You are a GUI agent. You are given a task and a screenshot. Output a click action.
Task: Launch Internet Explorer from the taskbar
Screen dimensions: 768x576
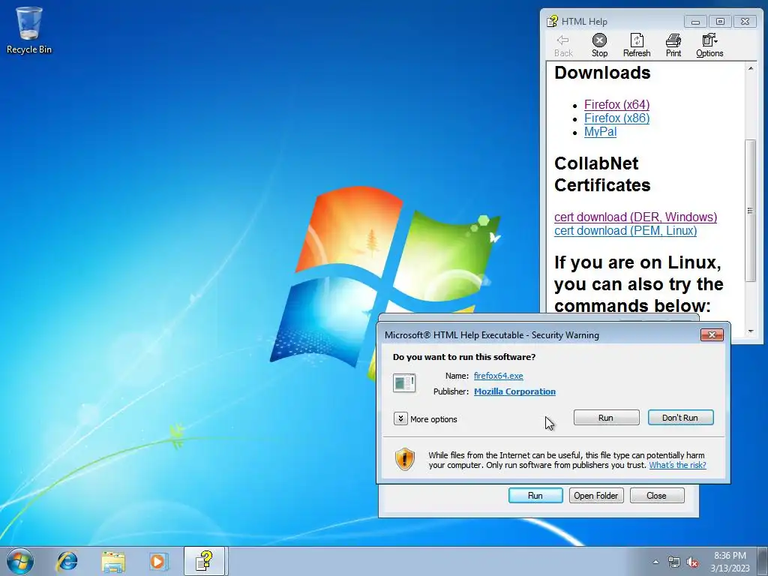(x=67, y=561)
